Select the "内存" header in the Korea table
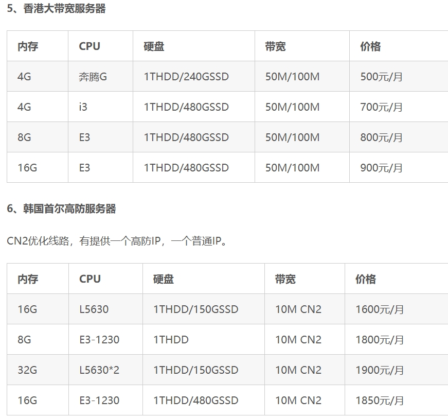448x417 pixels. (x=28, y=279)
